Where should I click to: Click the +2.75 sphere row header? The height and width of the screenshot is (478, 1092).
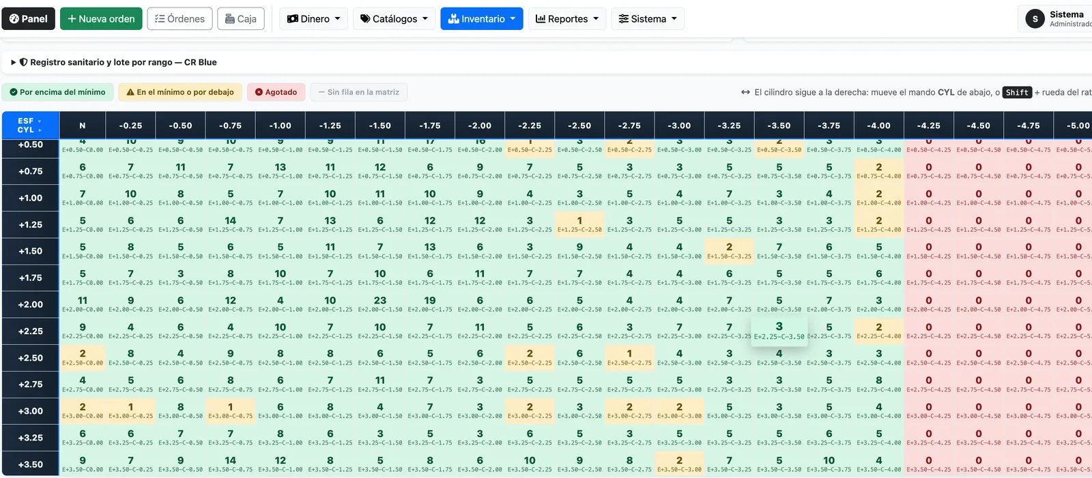pyautogui.click(x=30, y=385)
